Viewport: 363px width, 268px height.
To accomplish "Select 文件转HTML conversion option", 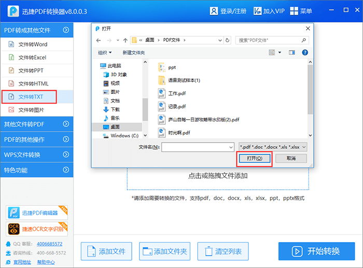I will (x=37, y=83).
